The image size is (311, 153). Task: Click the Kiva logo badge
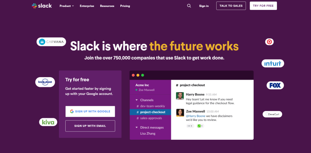[48, 122]
